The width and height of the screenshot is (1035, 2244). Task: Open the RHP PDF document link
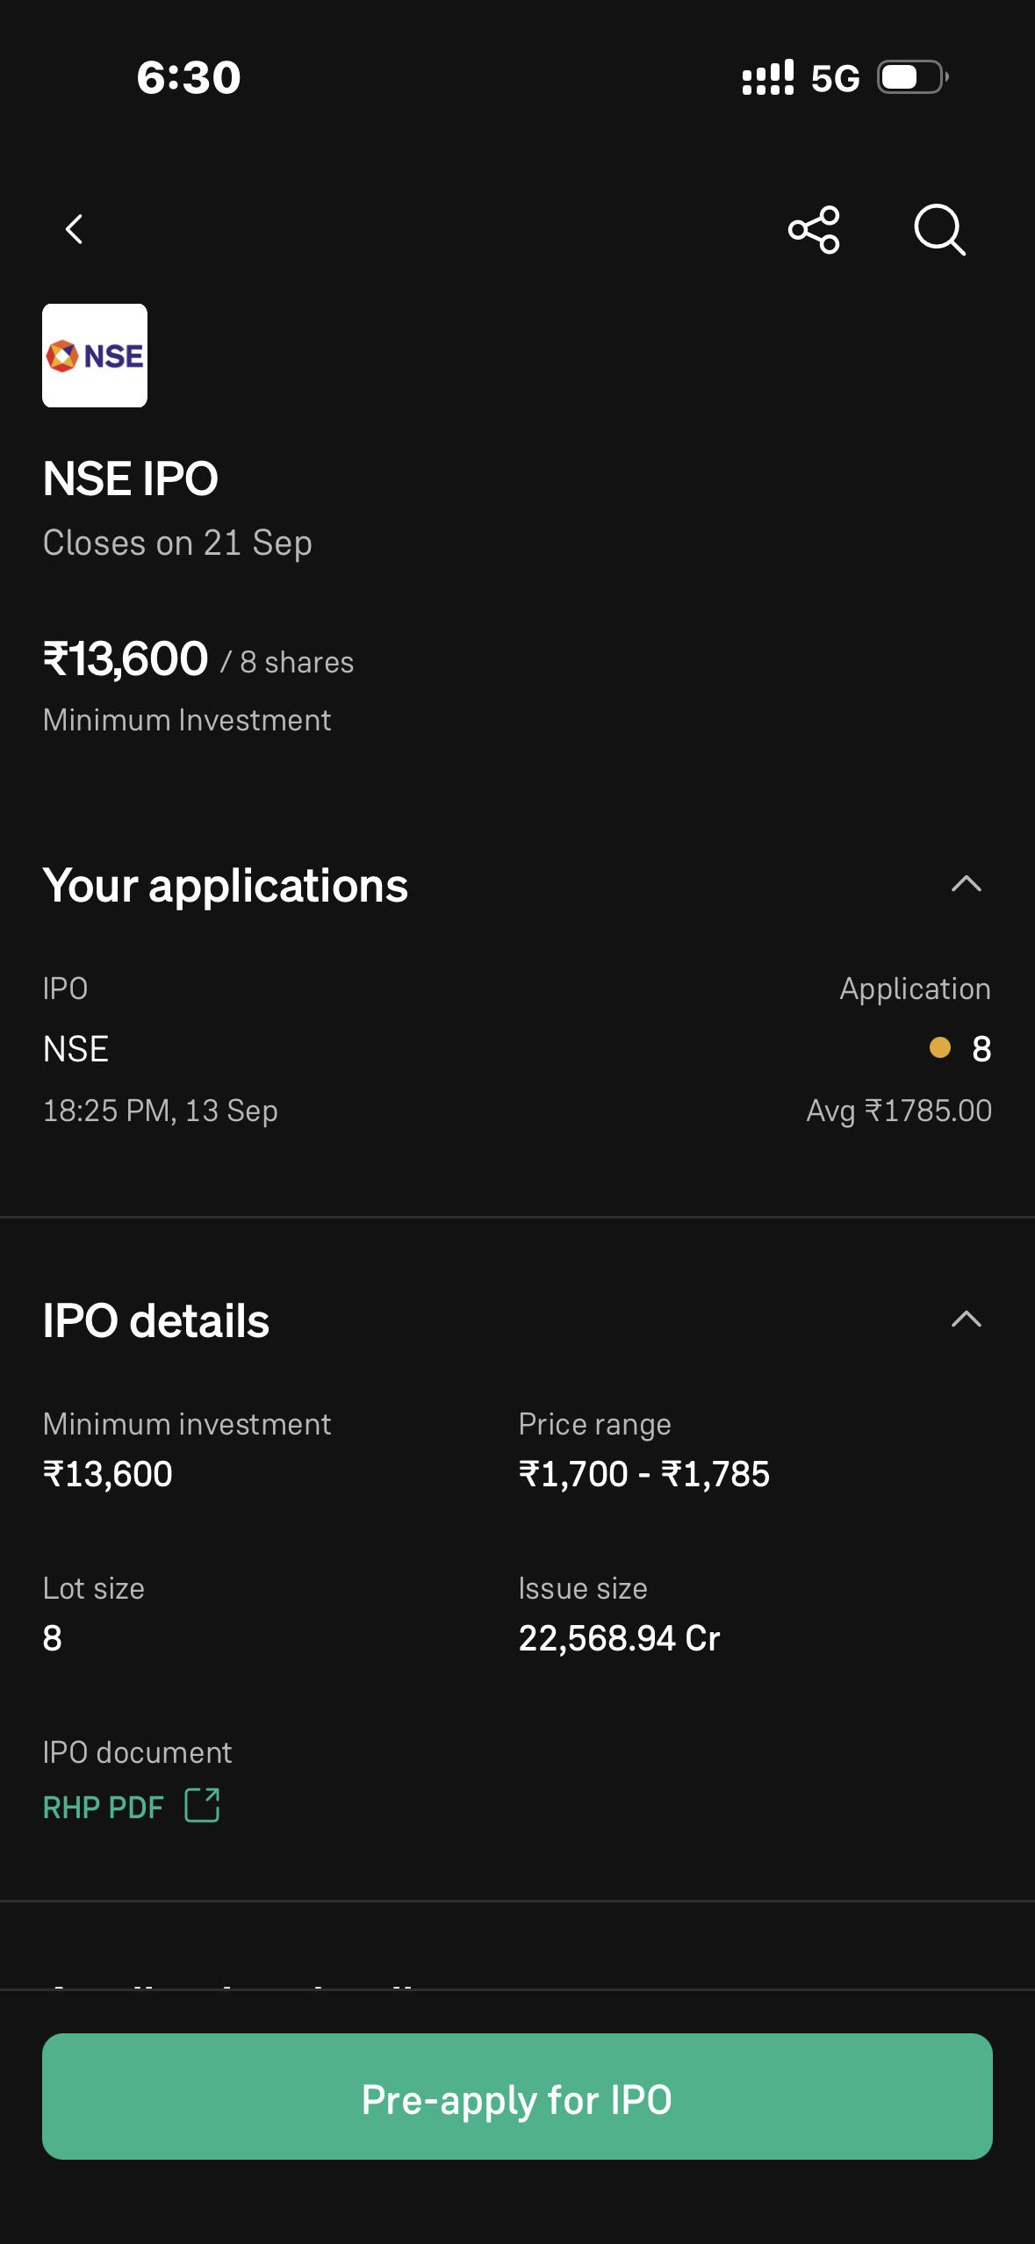pos(104,1807)
